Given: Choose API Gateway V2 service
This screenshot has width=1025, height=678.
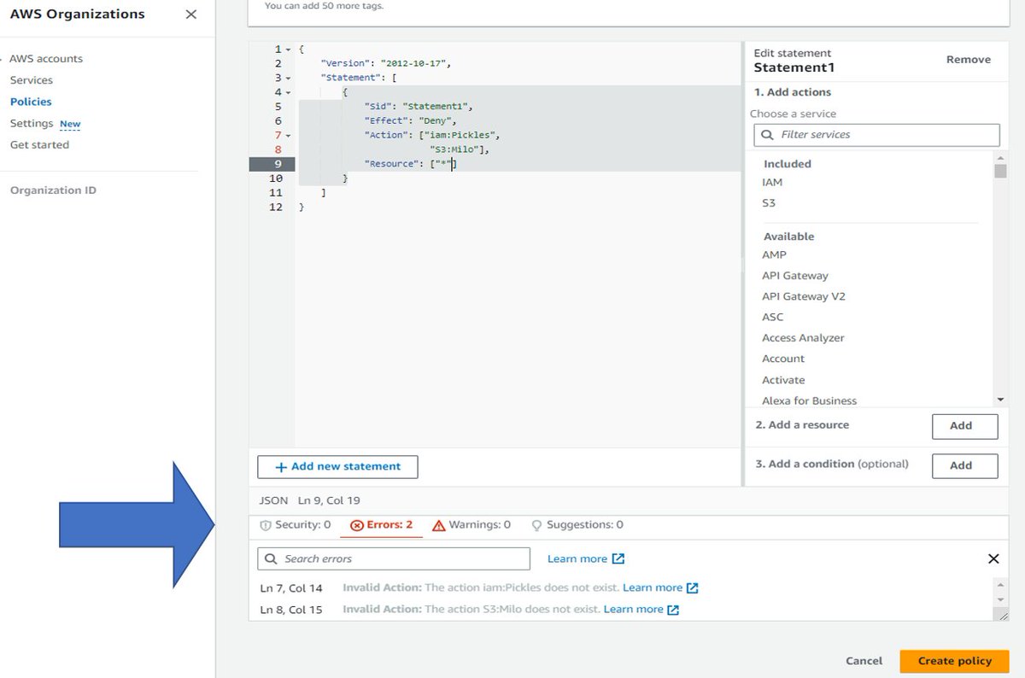Looking at the screenshot, I should (804, 296).
